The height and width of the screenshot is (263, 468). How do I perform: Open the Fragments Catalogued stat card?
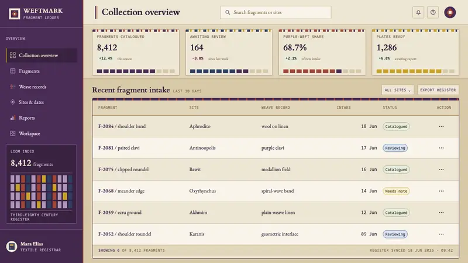tap(136, 53)
